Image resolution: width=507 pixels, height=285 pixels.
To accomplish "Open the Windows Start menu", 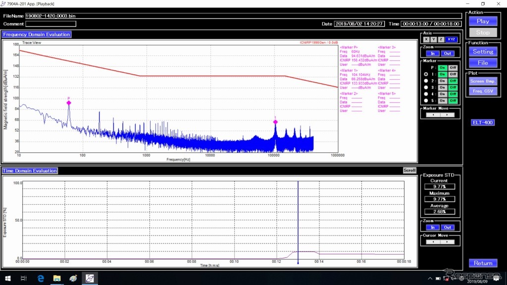I will pyautogui.click(x=8, y=278).
